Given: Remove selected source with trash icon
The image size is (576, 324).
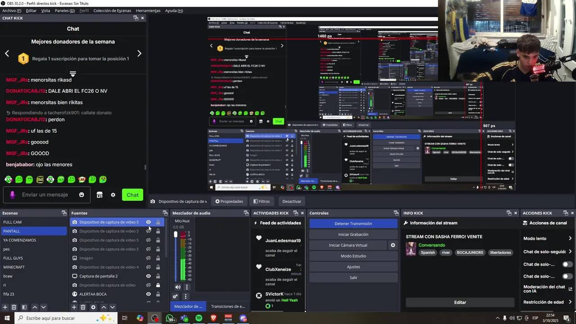Looking at the screenshot, I should [83, 307].
